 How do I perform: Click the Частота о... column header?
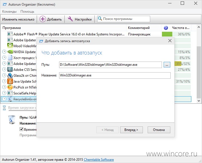[x=181, y=28]
